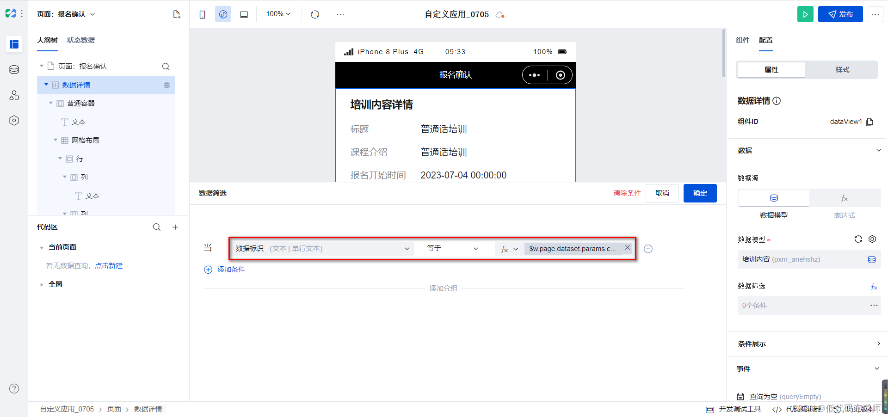Switch to the 状态数据 tab

(x=81, y=40)
